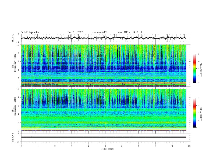Screen dimensions: 213x164
Task: Click the "-3" tick on the ch.2 color bar
Action: [x=198, y=98]
